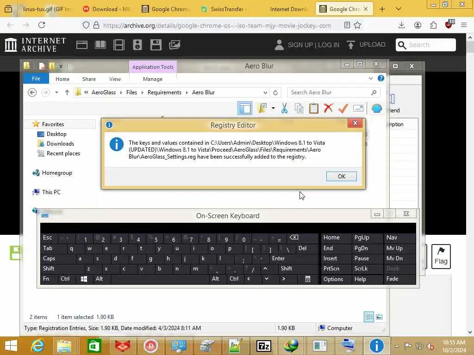Open Firefox downloads arrow icon
This screenshot has height=355, width=474.
[401, 25]
